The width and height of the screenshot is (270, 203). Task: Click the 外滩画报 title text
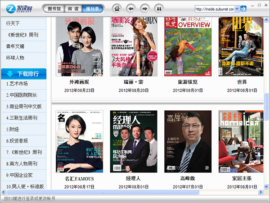79,82
